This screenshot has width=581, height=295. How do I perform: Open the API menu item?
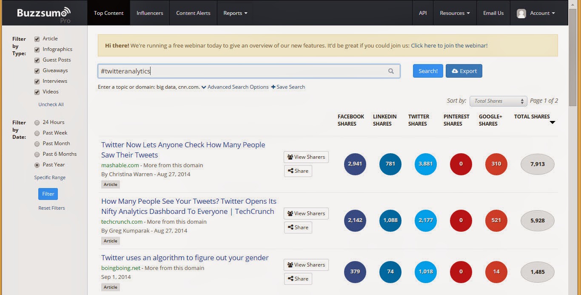click(423, 13)
